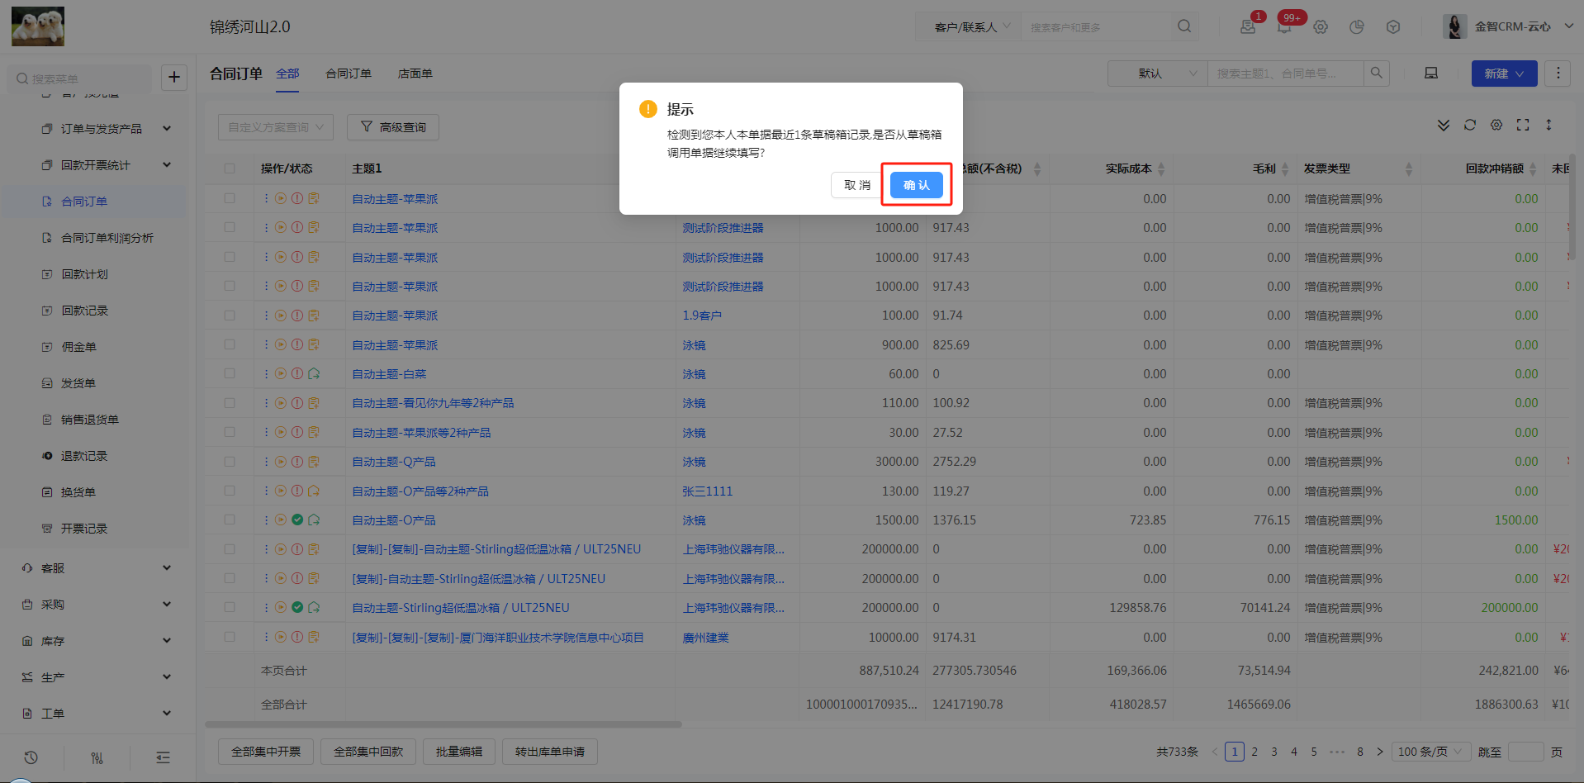Open 销售退货单 in sidebar
Viewport: 1584px width, 783px height.
coord(90,420)
